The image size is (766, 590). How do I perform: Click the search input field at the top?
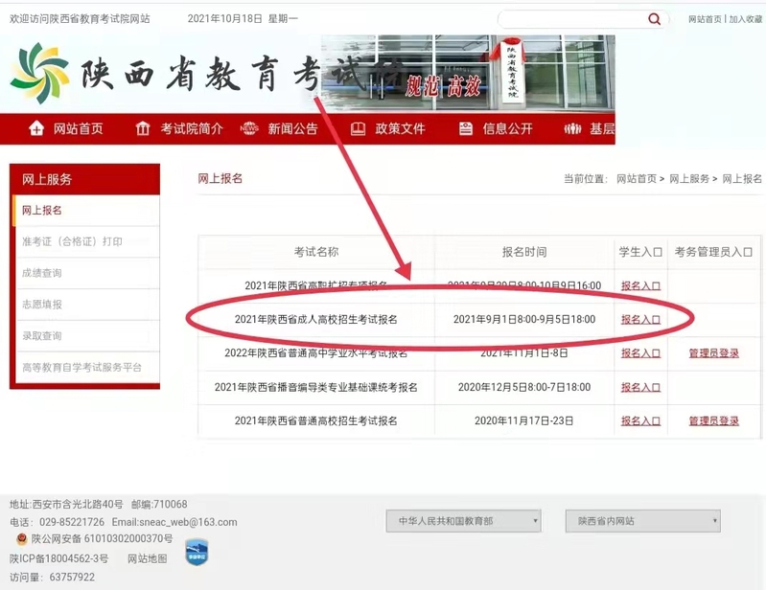click(570, 19)
